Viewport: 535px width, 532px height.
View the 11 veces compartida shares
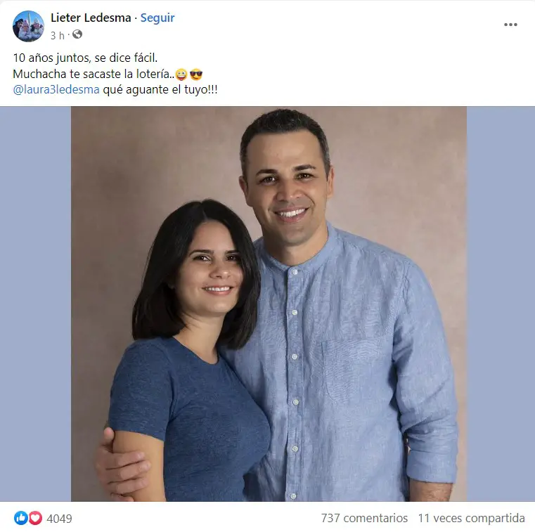tap(472, 518)
